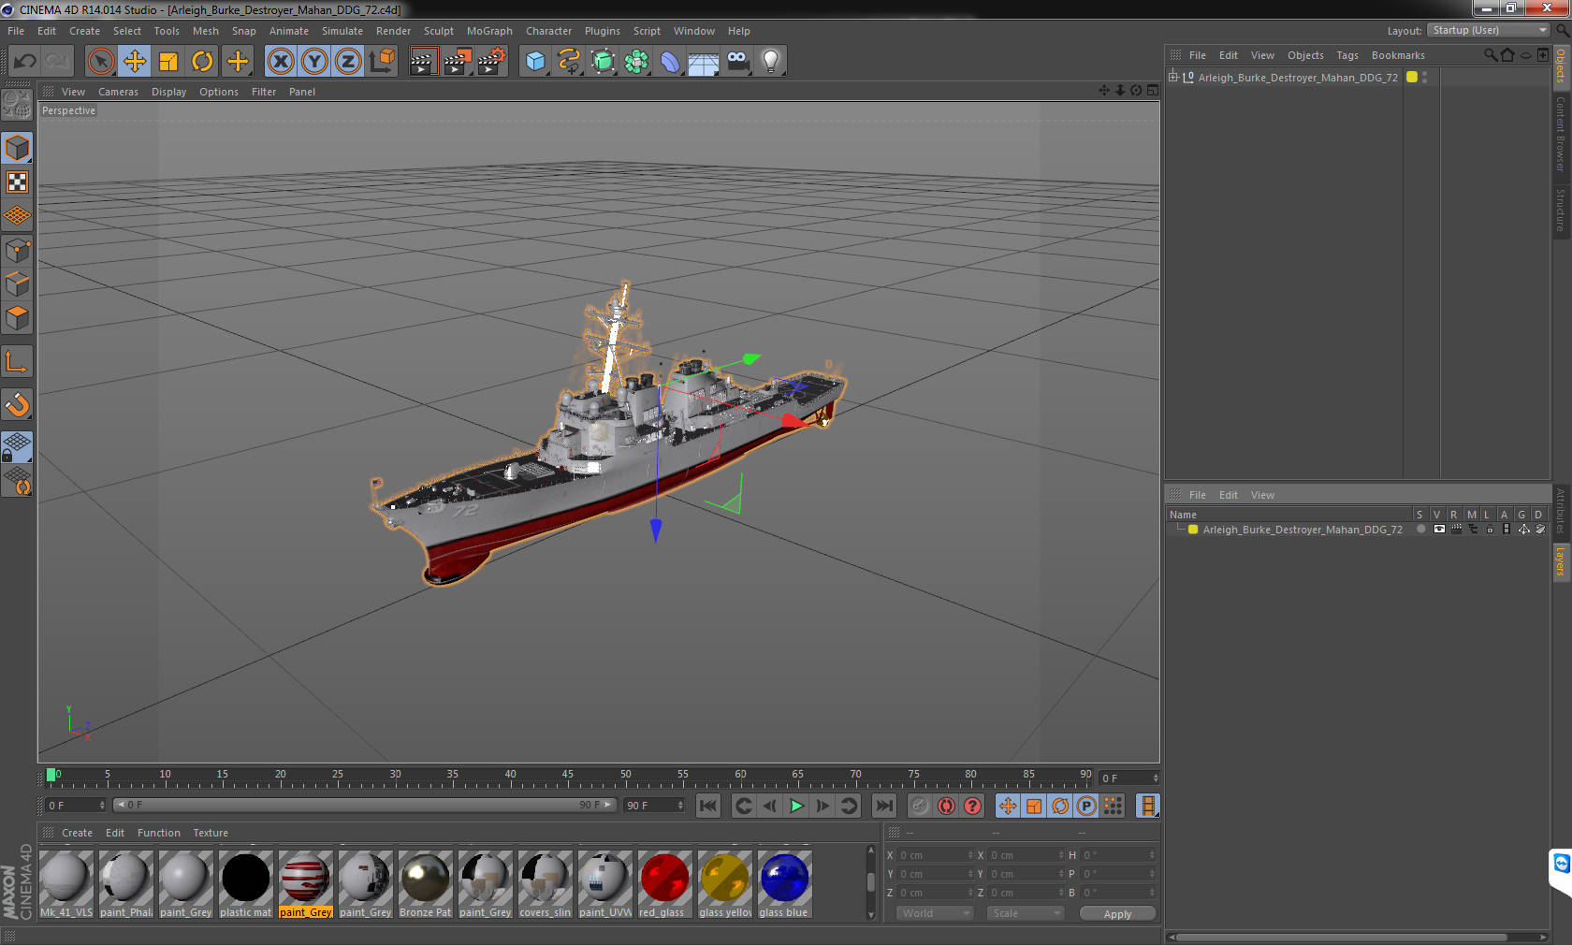
Task: Add floor environment object icon
Action: click(704, 62)
